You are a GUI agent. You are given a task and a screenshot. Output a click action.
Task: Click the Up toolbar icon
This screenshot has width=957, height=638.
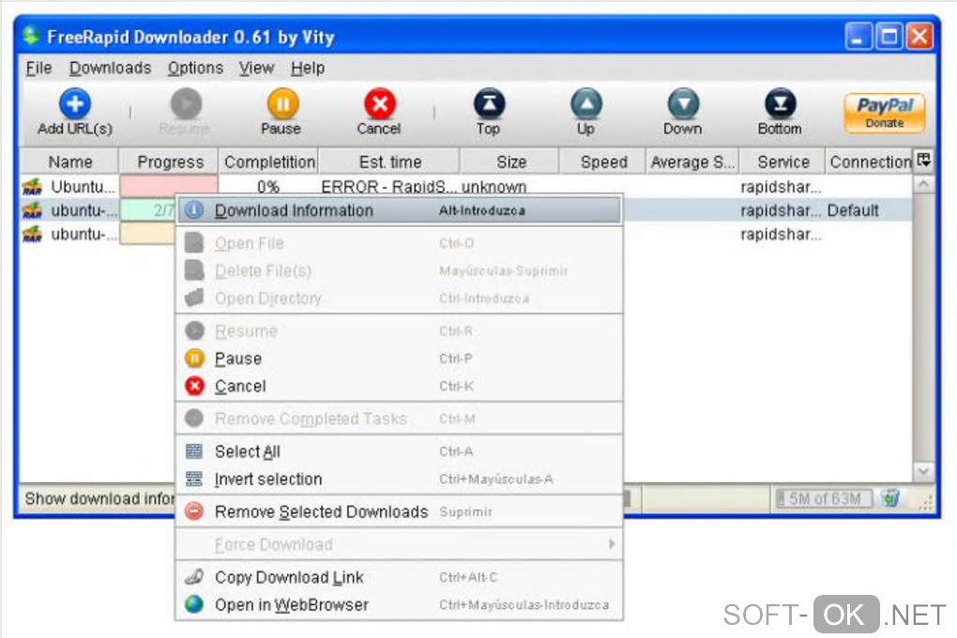[x=585, y=104]
